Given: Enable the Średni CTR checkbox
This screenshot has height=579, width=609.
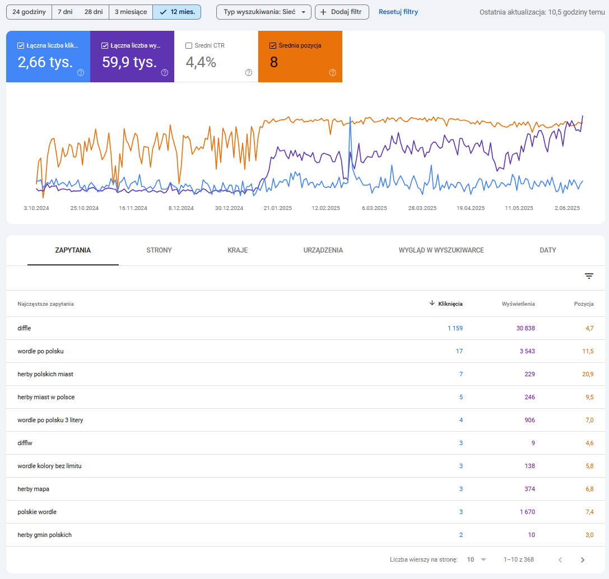Looking at the screenshot, I should point(189,46).
